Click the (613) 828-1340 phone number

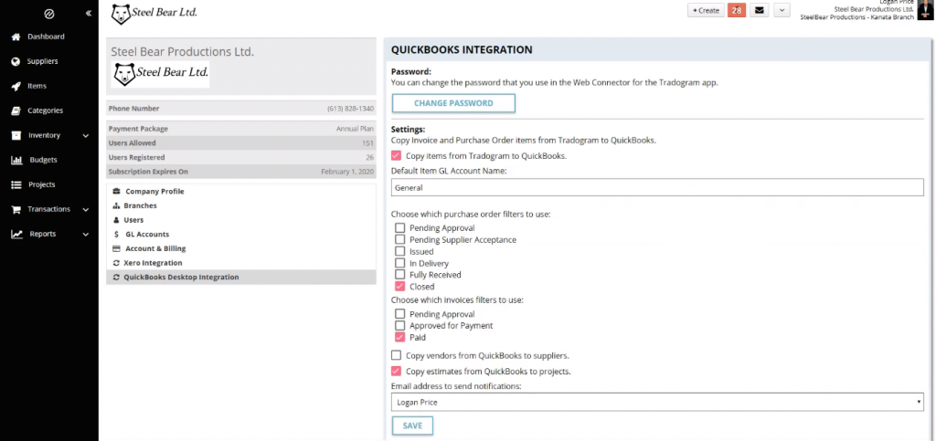(x=350, y=109)
